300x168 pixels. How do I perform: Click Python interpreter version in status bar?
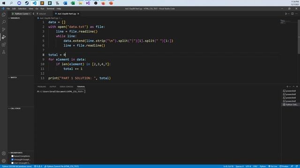(17, 166)
